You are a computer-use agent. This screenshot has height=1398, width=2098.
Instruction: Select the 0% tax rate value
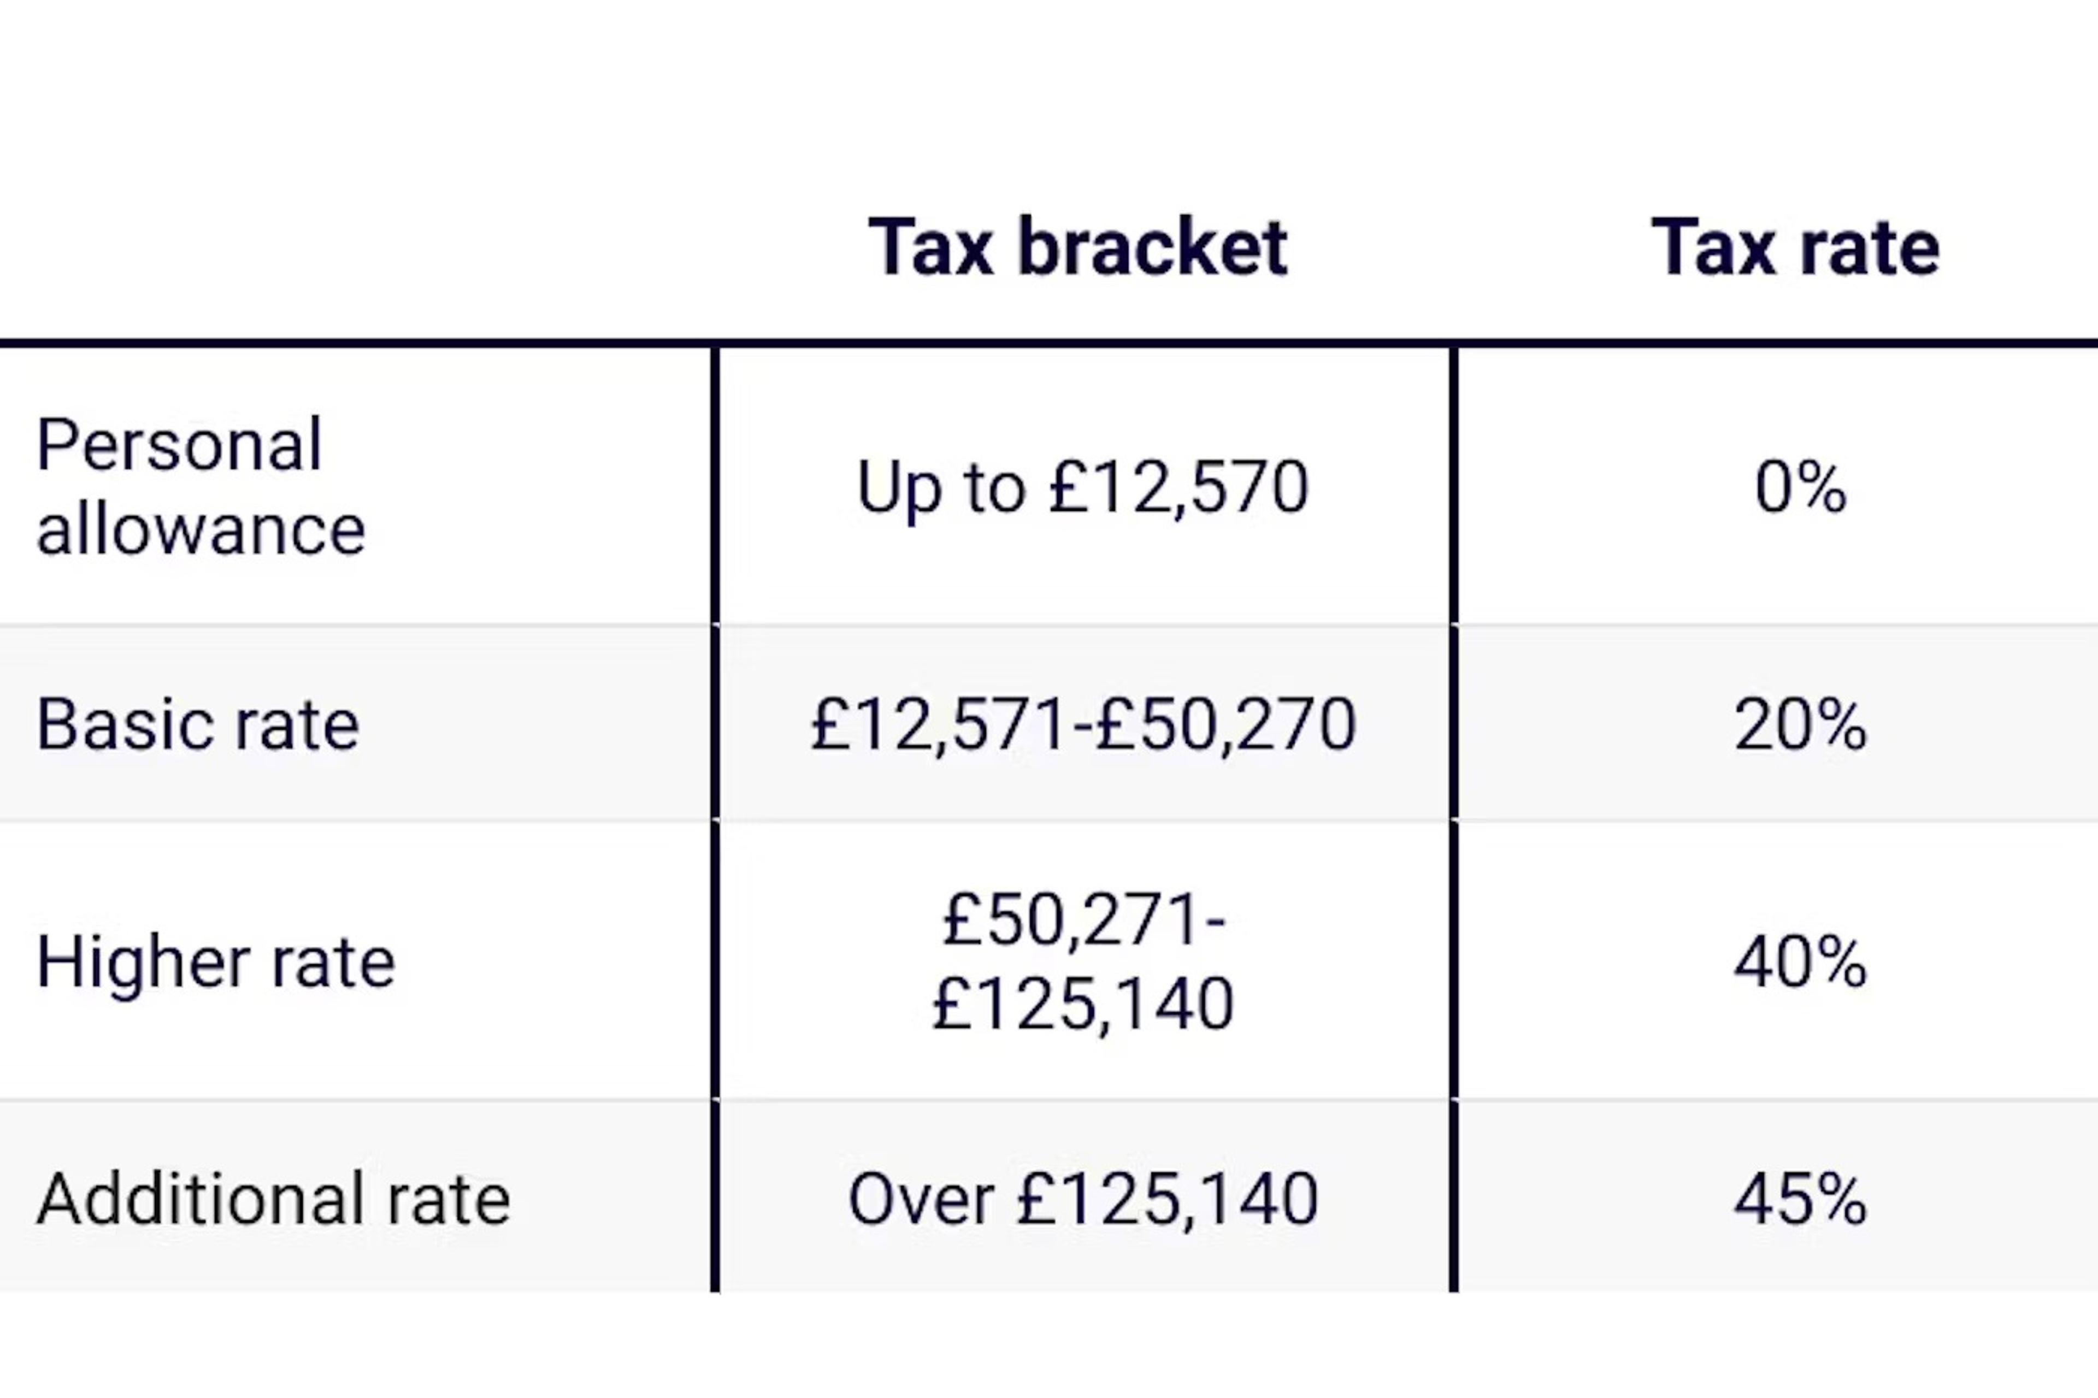click(1800, 488)
